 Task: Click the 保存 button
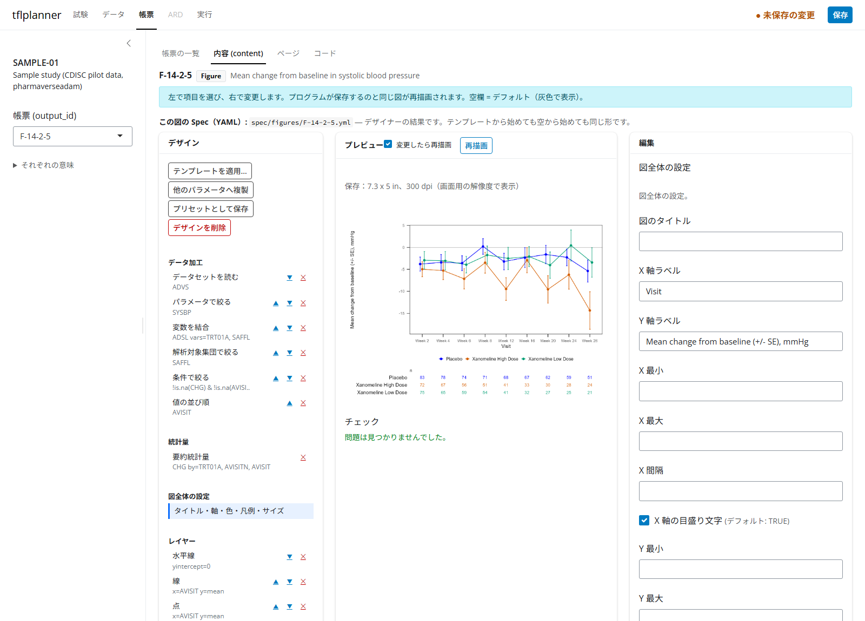click(840, 15)
